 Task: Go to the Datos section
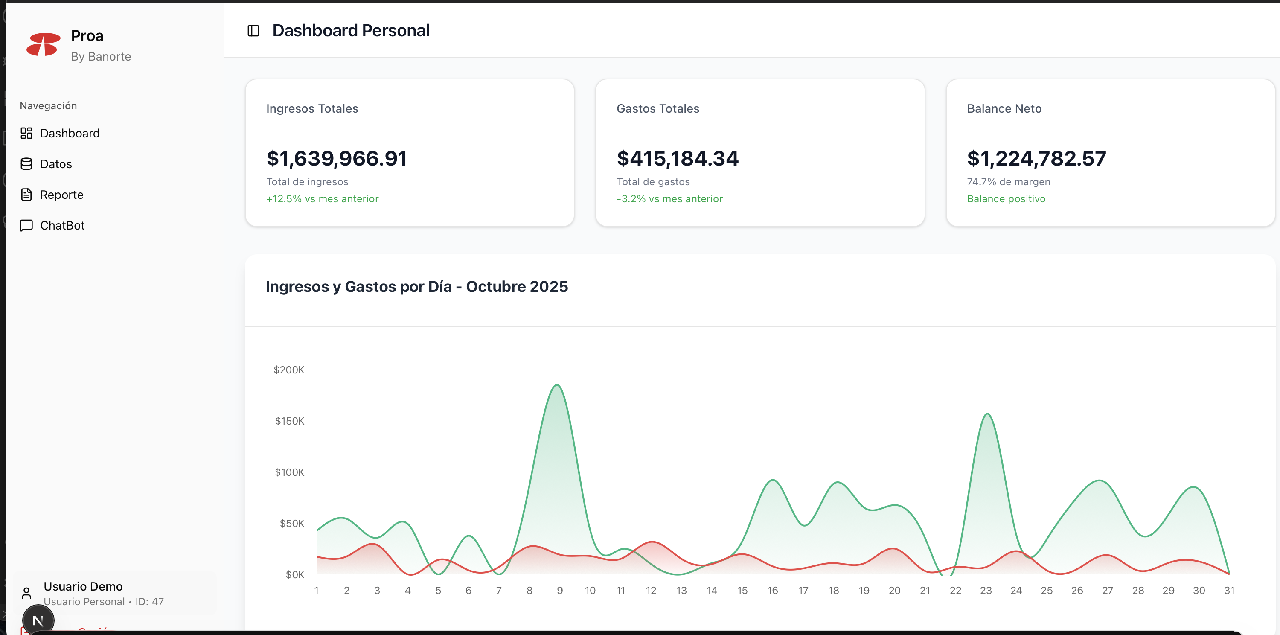(55, 164)
